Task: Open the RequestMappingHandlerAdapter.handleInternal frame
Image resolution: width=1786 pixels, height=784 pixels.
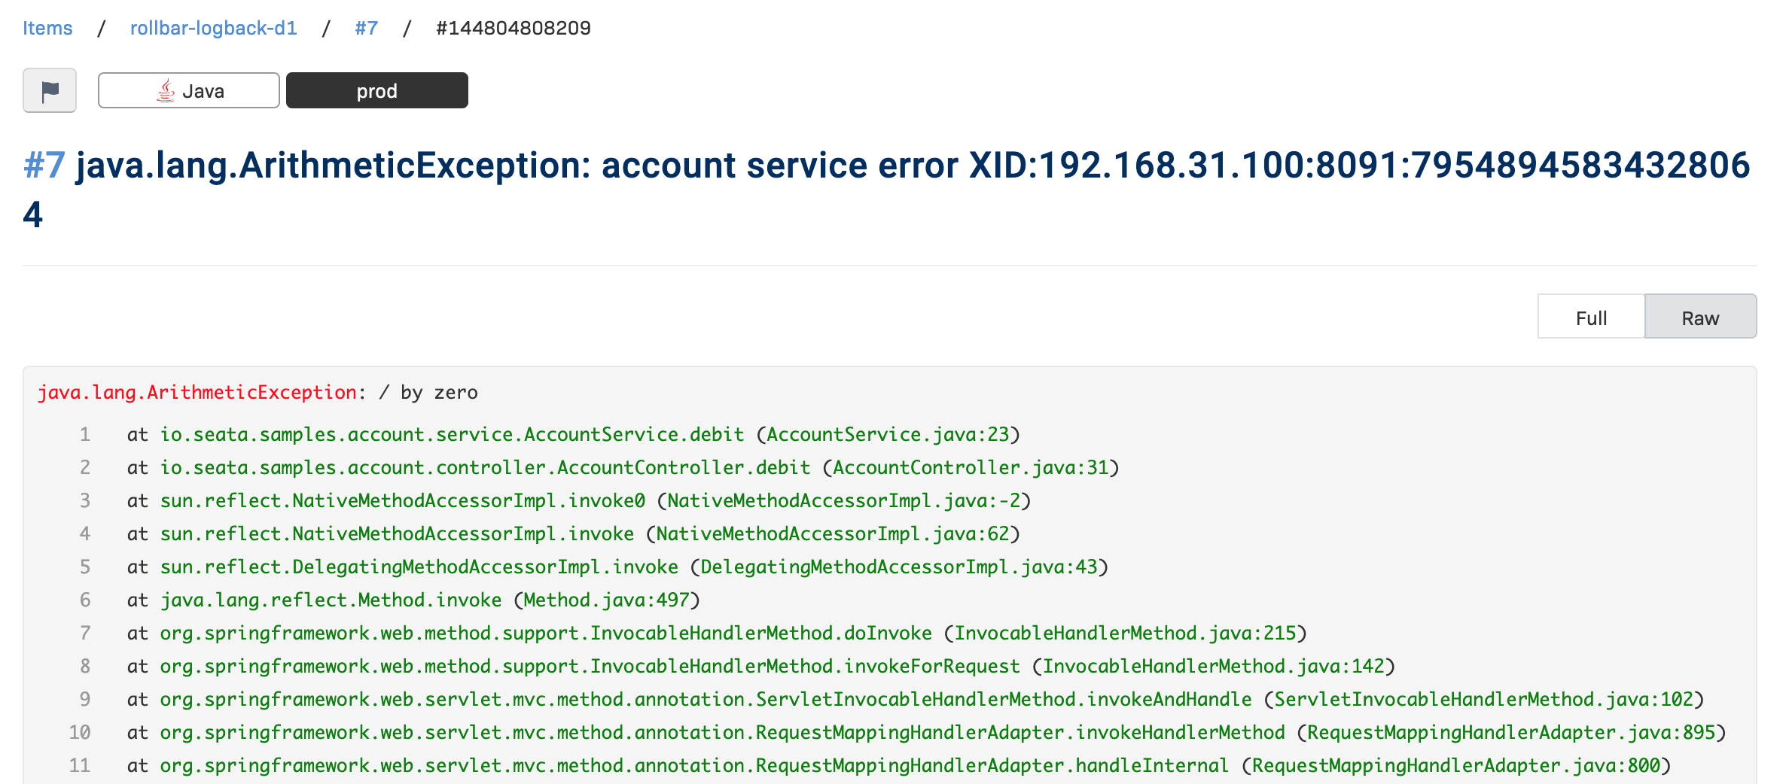Action: tap(693, 765)
